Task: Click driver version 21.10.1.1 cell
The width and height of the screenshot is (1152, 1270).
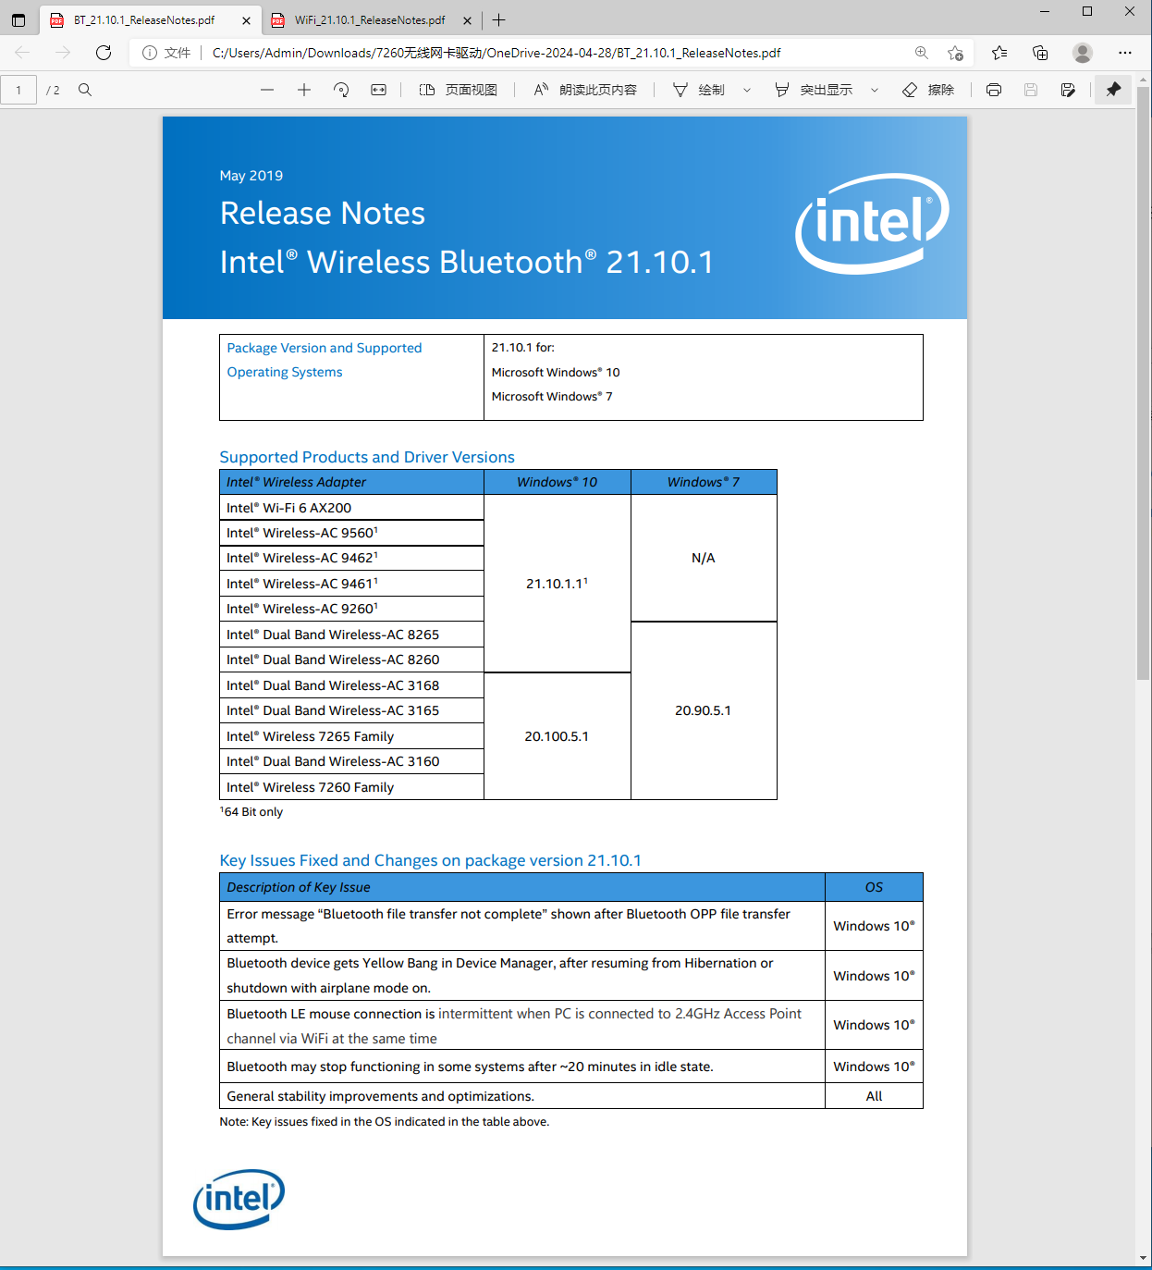Action: (x=557, y=584)
